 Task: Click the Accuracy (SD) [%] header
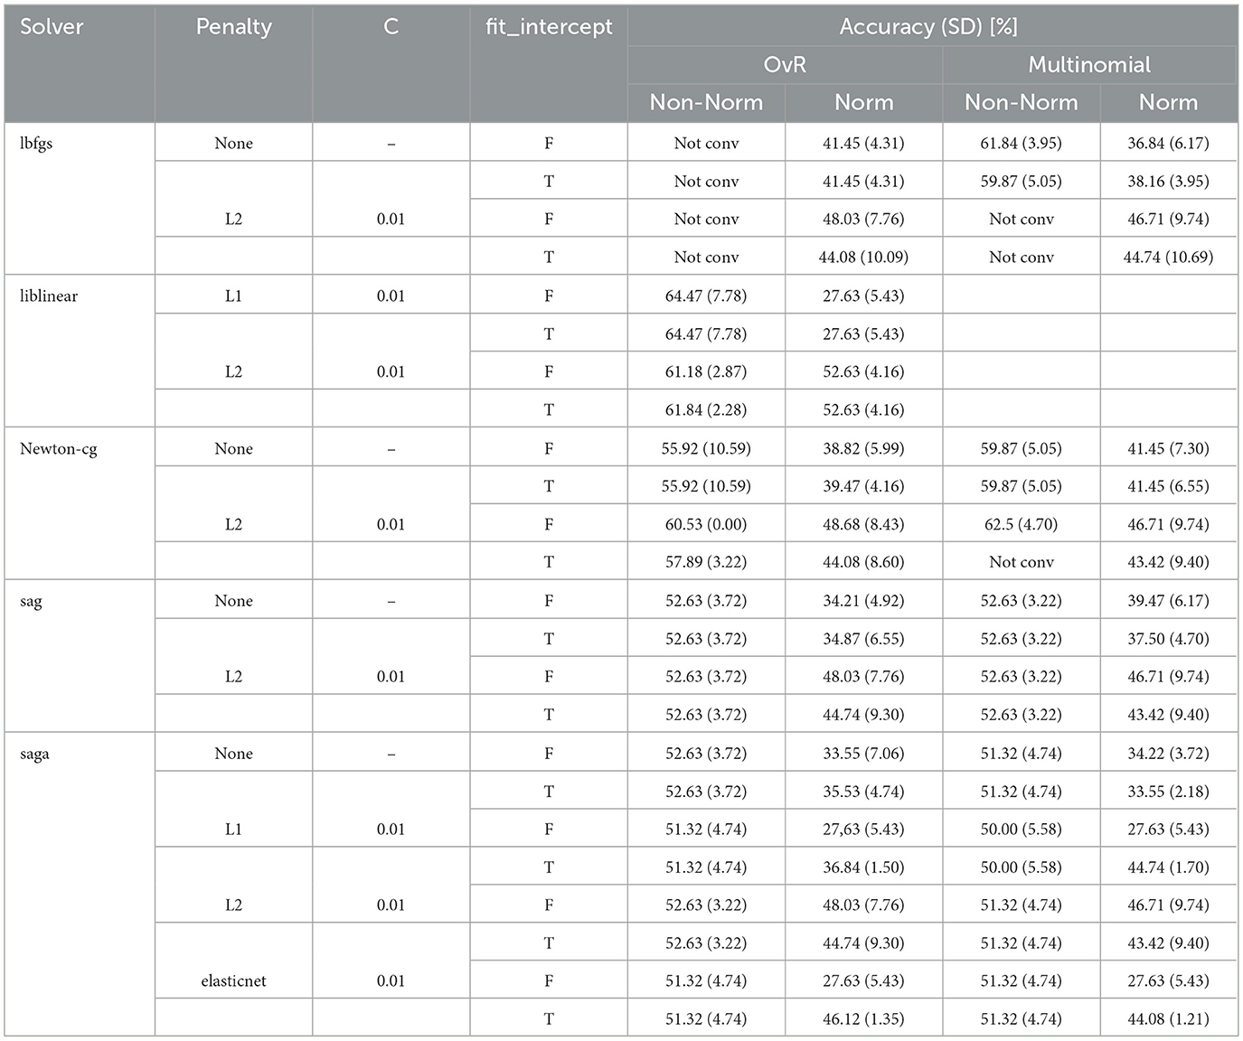pyautogui.click(x=928, y=27)
